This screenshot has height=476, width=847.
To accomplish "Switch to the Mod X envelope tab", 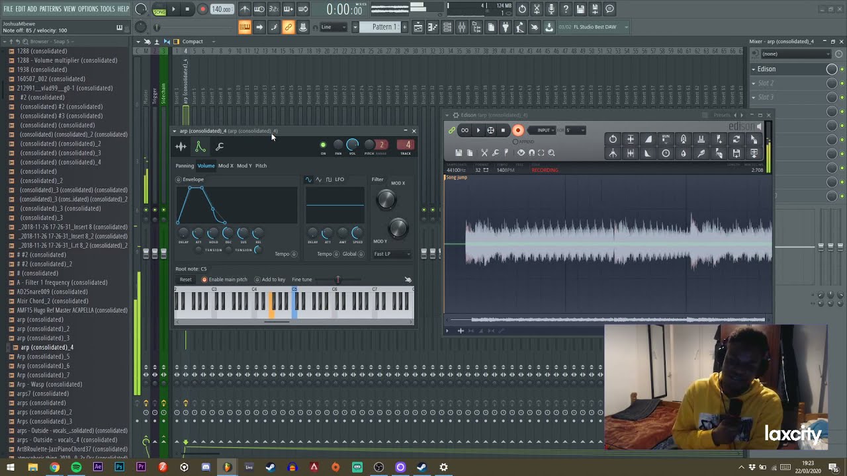I will click(226, 166).
